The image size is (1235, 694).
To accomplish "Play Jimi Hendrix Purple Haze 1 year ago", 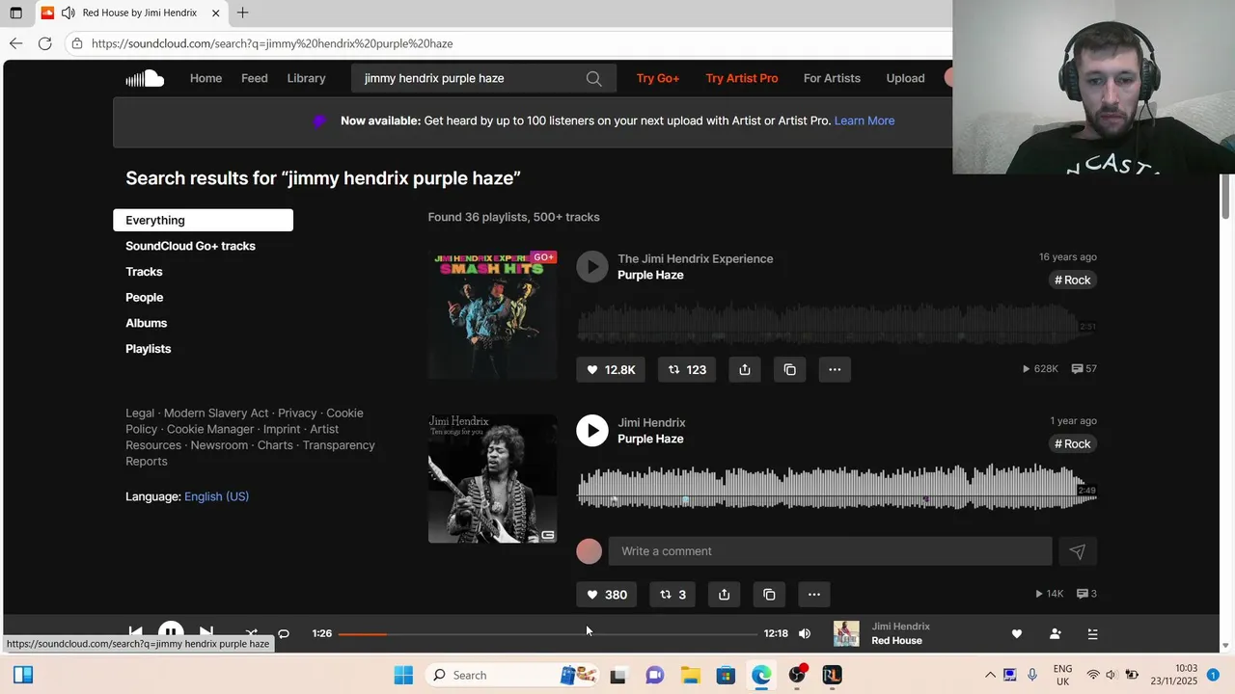I will click(592, 431).
